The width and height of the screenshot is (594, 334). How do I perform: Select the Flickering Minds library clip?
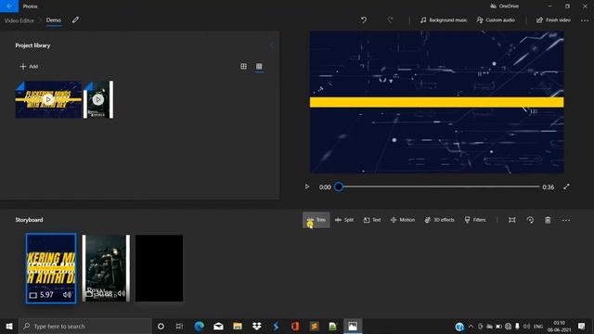[48, 99]
